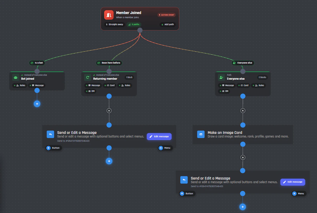
Task: Remove the connection directly below Make an Image Card
Action: 243,157
